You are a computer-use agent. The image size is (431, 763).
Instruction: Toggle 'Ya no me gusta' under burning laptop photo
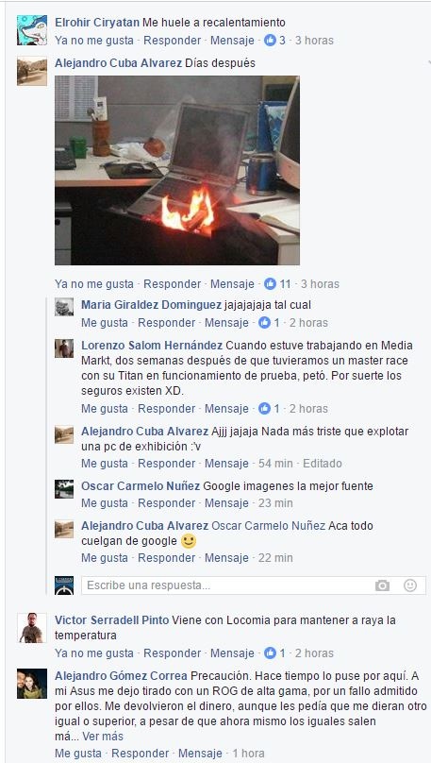point(94,283)
